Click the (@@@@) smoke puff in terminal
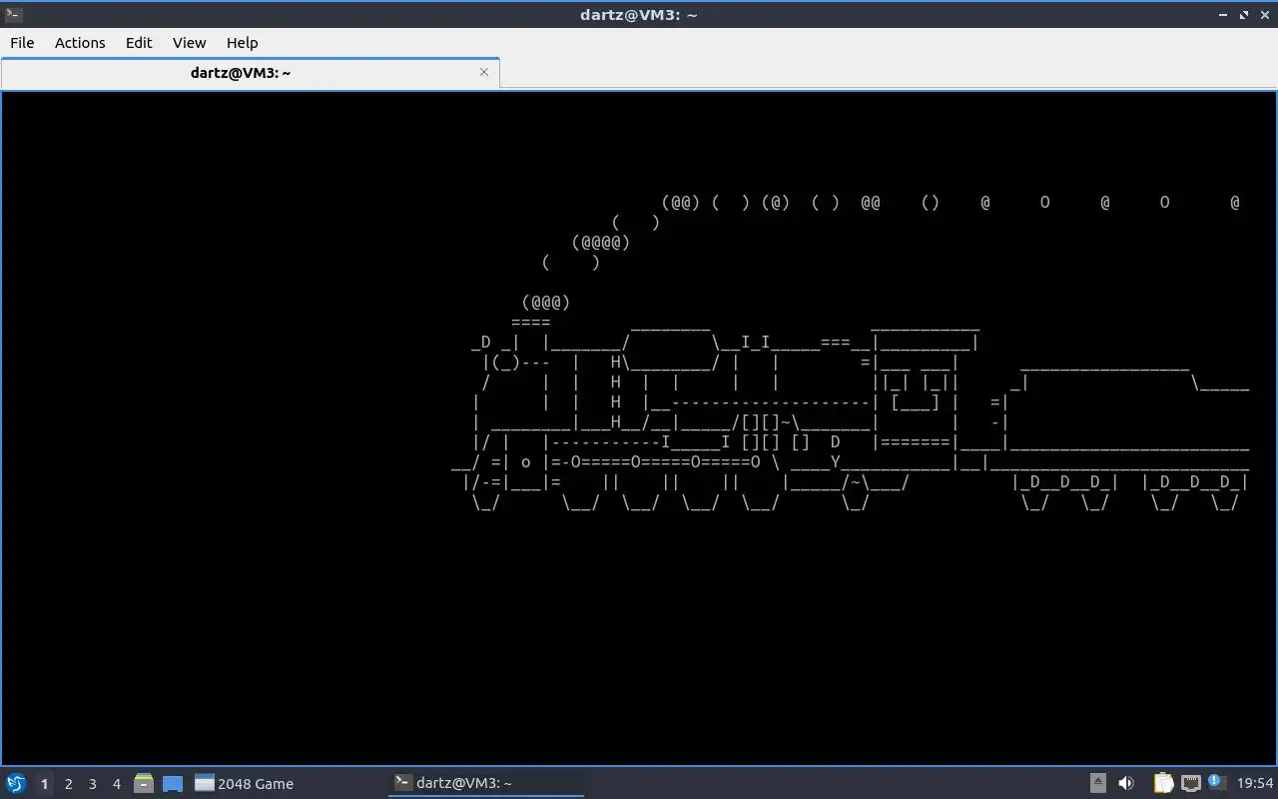 (x=601, y=242)
